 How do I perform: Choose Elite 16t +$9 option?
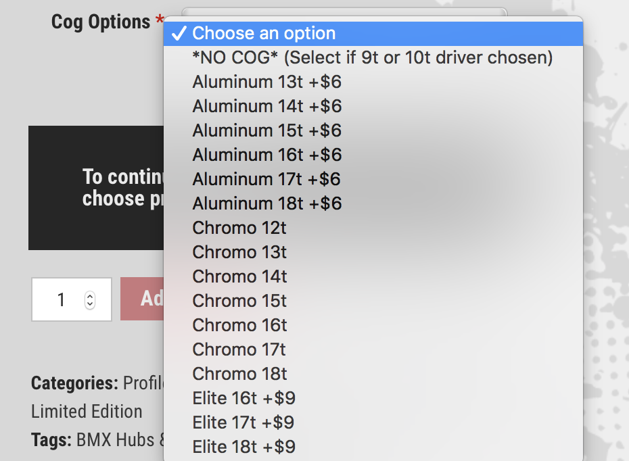coord(243,398)
